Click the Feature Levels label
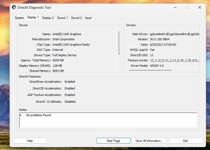This screenshot has height=150, width=210. 138,60
